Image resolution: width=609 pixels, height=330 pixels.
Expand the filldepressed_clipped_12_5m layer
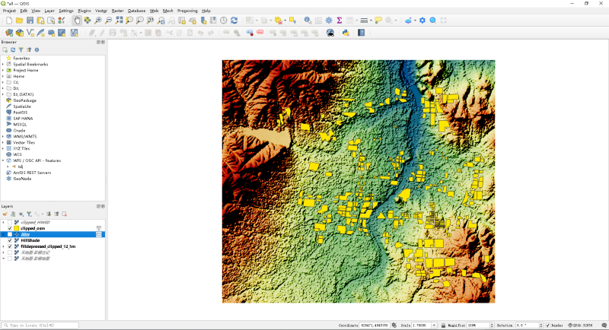click(4, 246)
